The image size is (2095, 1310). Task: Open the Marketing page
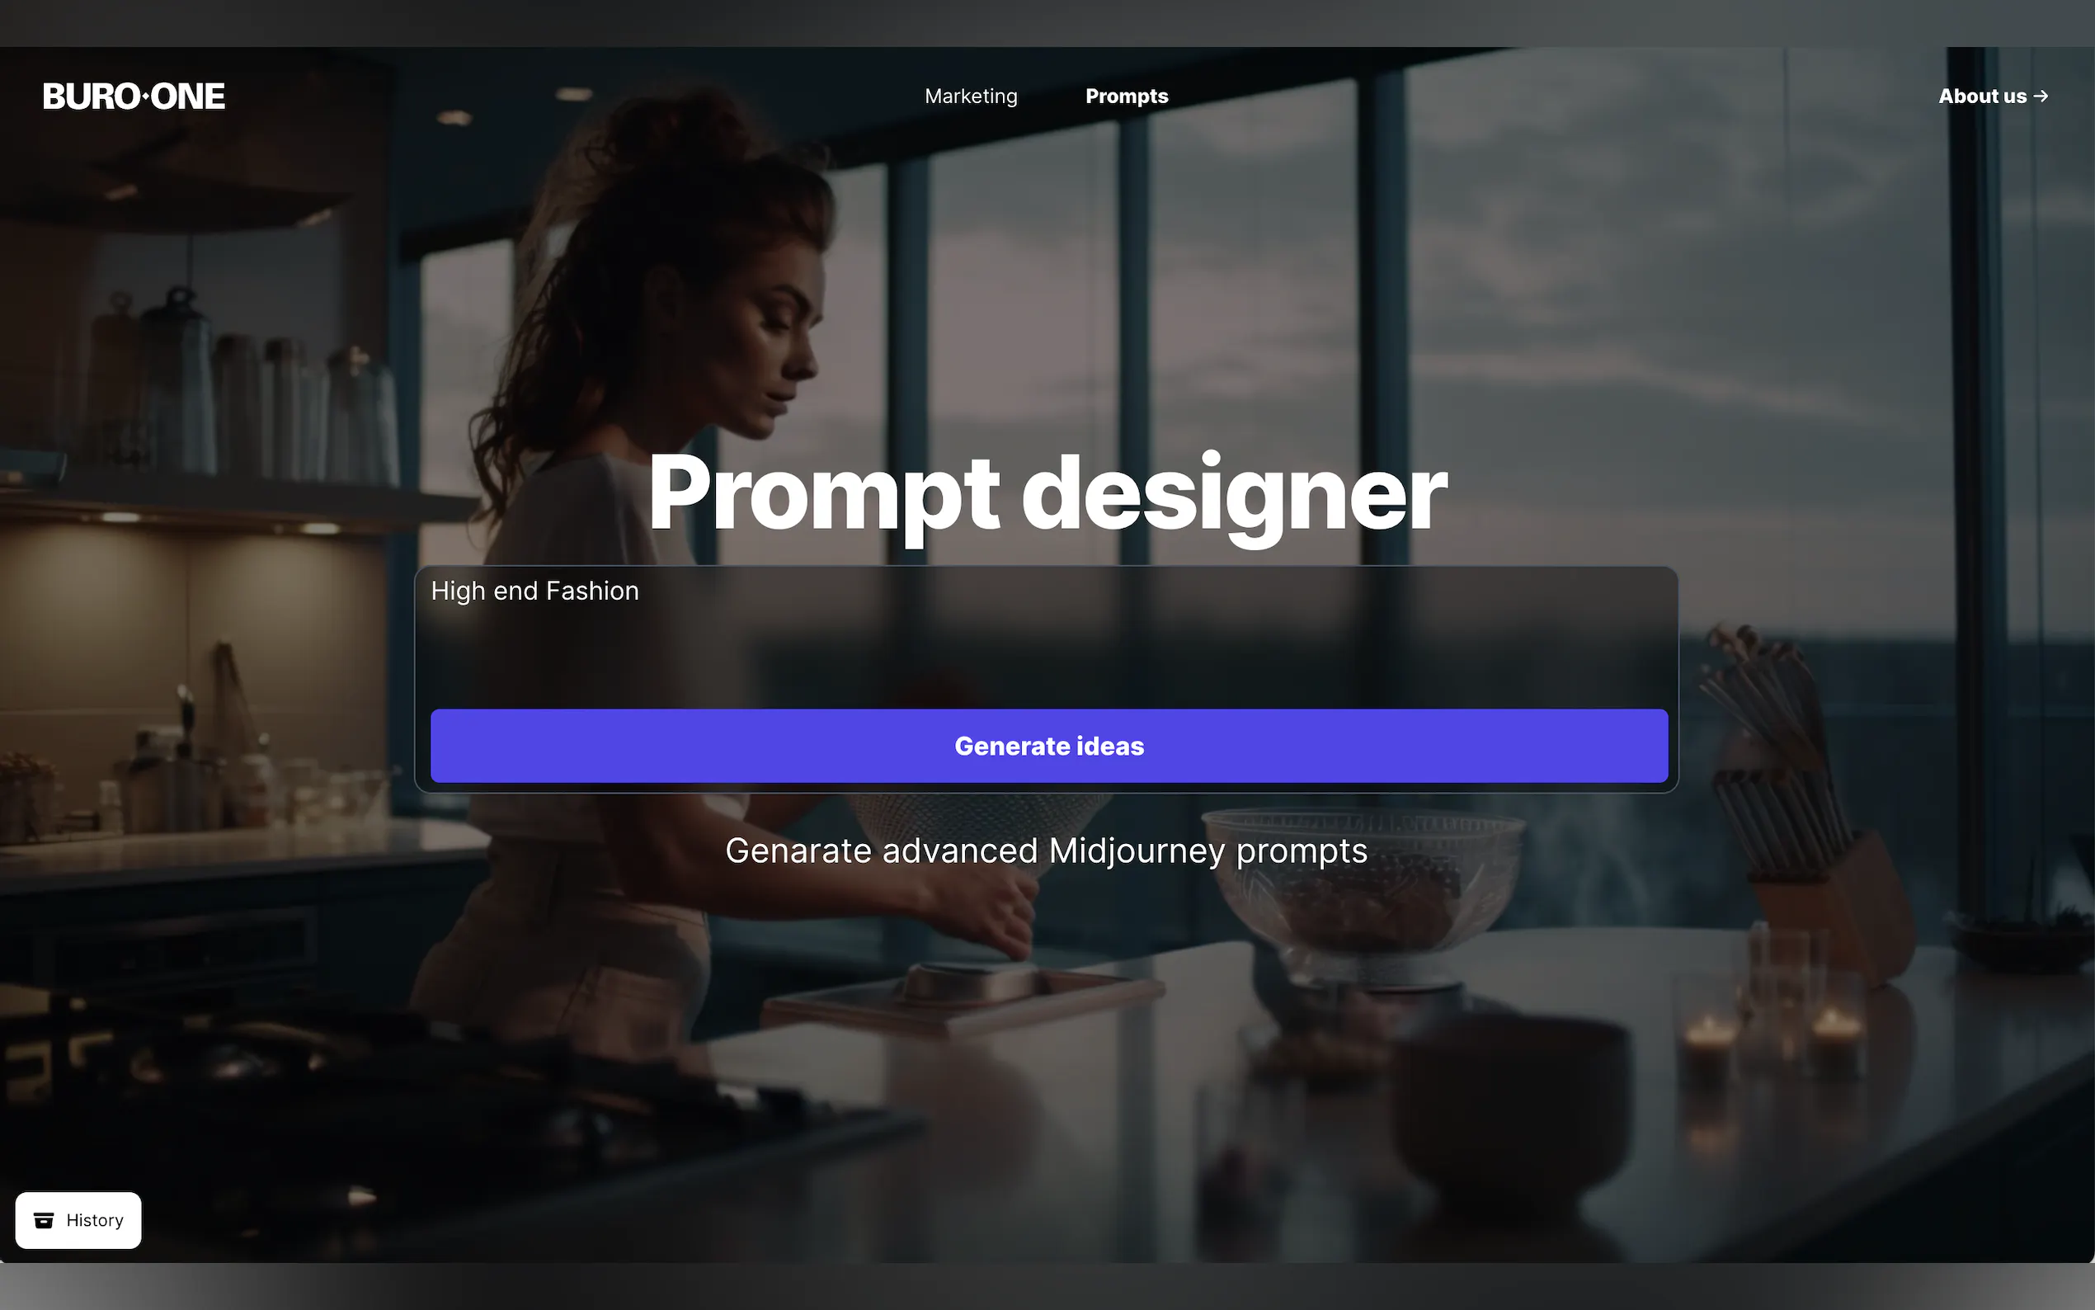tap(971, 97)
